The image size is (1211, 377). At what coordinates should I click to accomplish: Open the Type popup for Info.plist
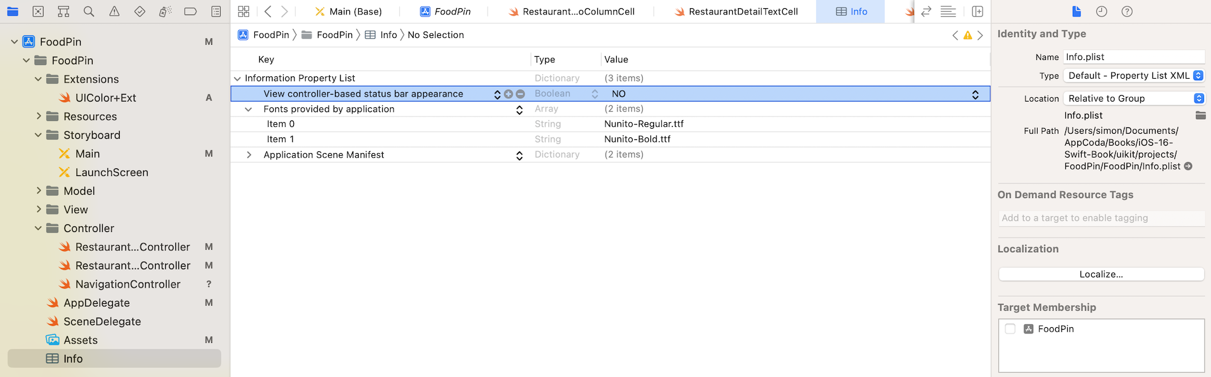tap(1134, 76)
